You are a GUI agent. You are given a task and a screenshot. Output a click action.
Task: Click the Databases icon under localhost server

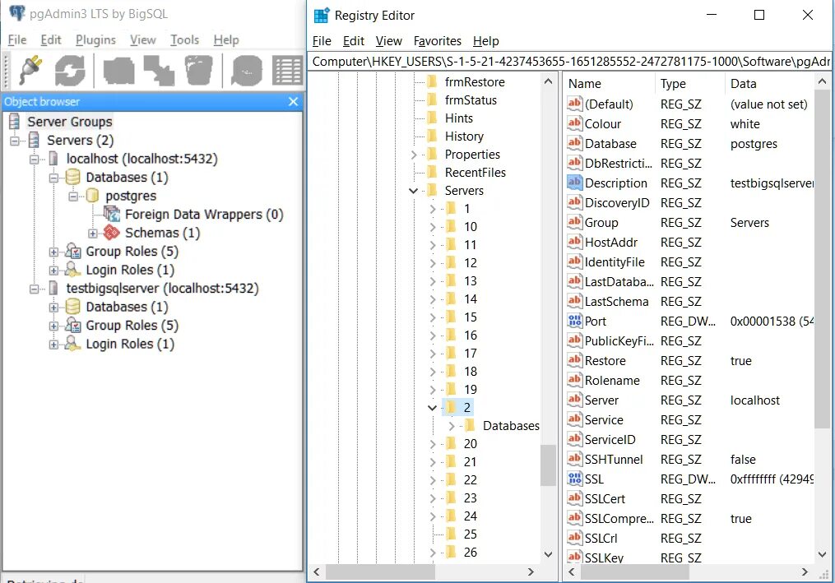[x=73, y=178]
